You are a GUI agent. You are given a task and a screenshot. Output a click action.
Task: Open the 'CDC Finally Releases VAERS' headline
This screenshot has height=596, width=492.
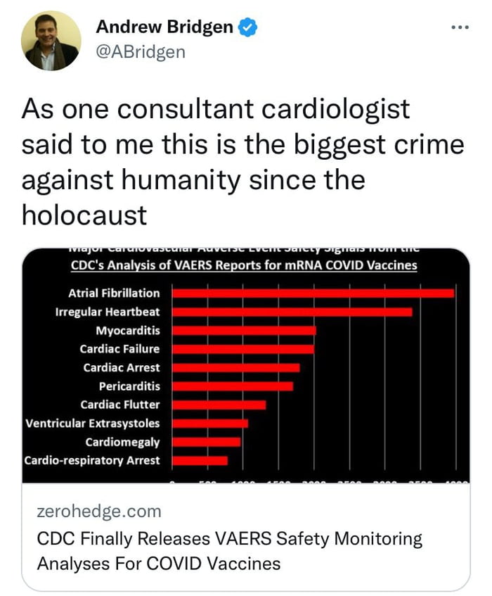tap(230, 551)
